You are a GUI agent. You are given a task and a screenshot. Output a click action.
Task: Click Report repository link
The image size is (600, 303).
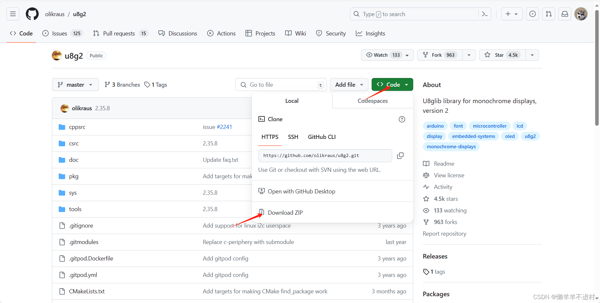445,234
